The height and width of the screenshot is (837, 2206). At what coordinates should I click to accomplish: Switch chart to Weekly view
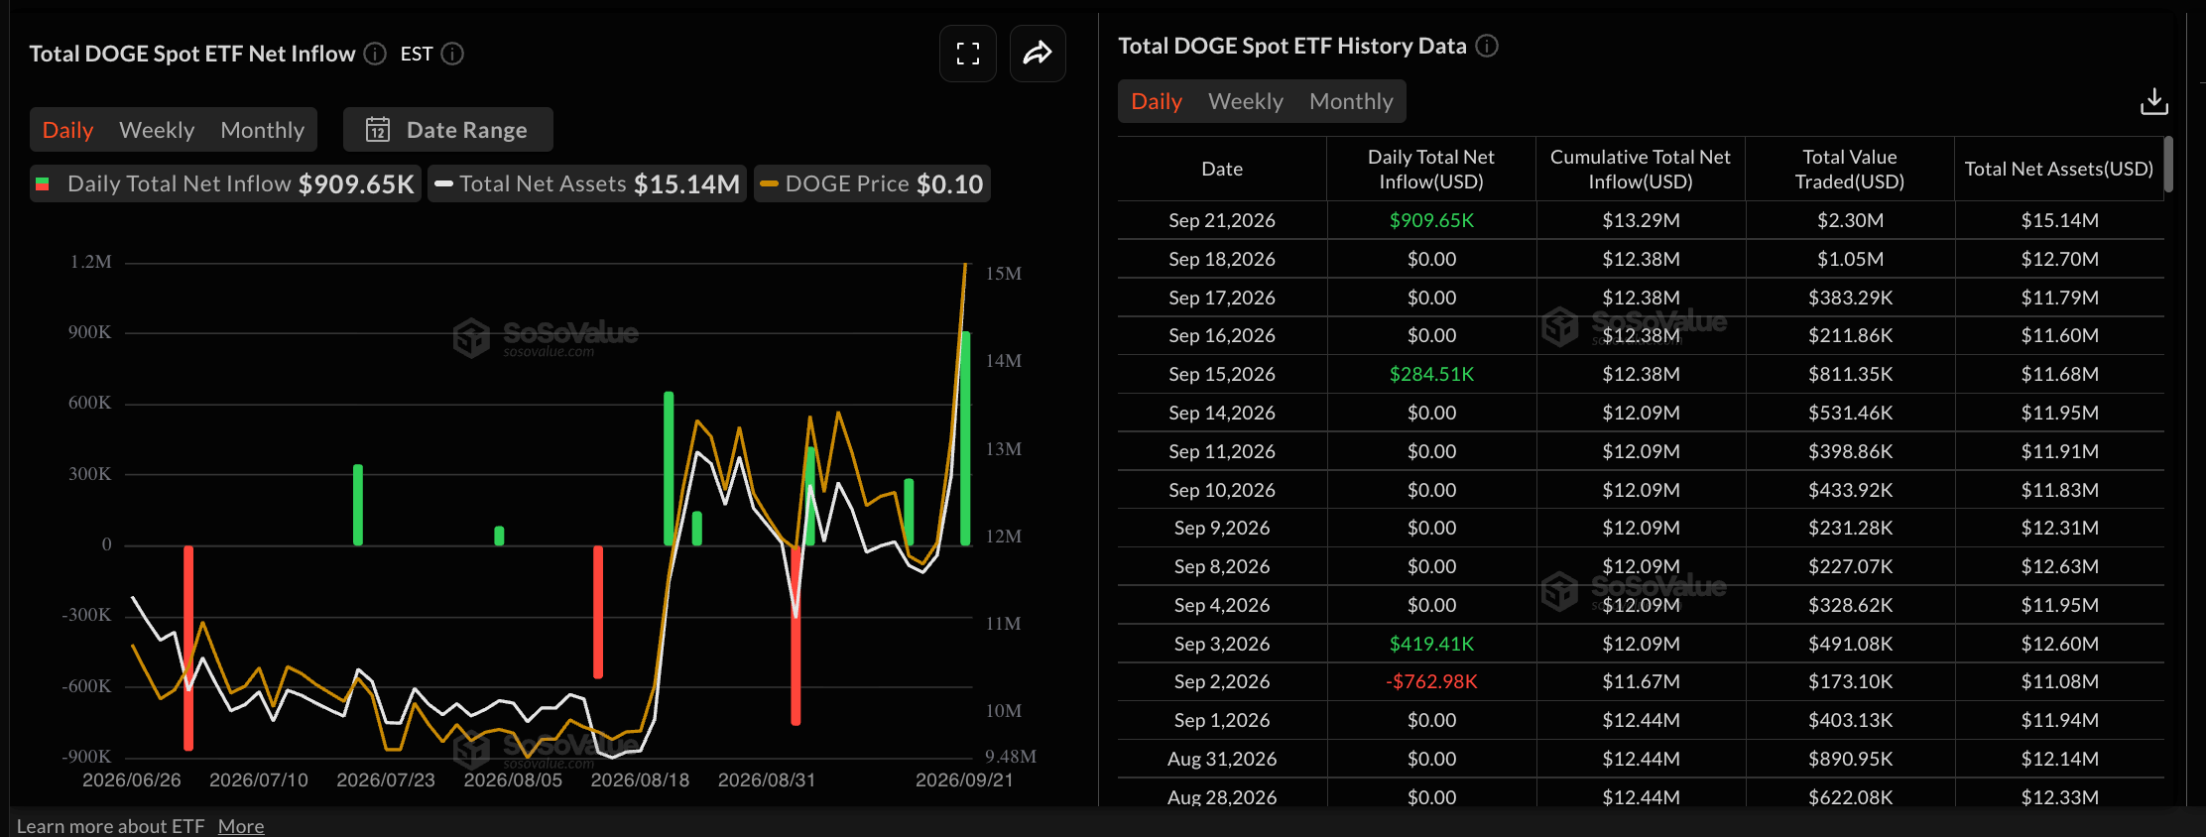pos(157,130)
